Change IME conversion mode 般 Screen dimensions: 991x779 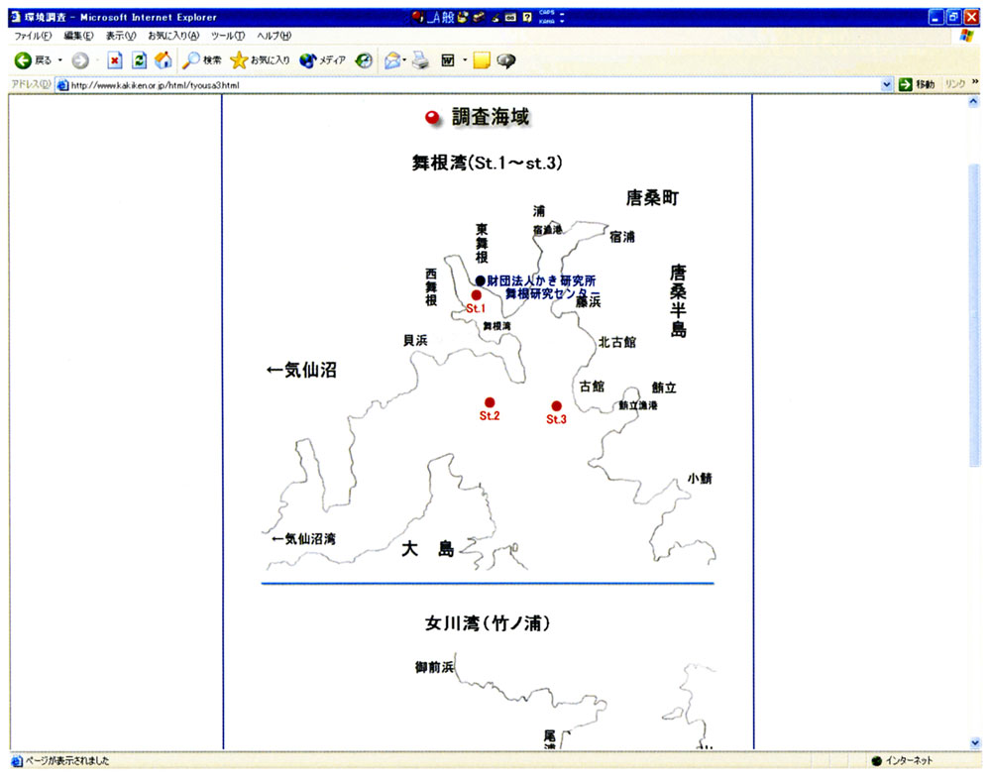[448, 17]
